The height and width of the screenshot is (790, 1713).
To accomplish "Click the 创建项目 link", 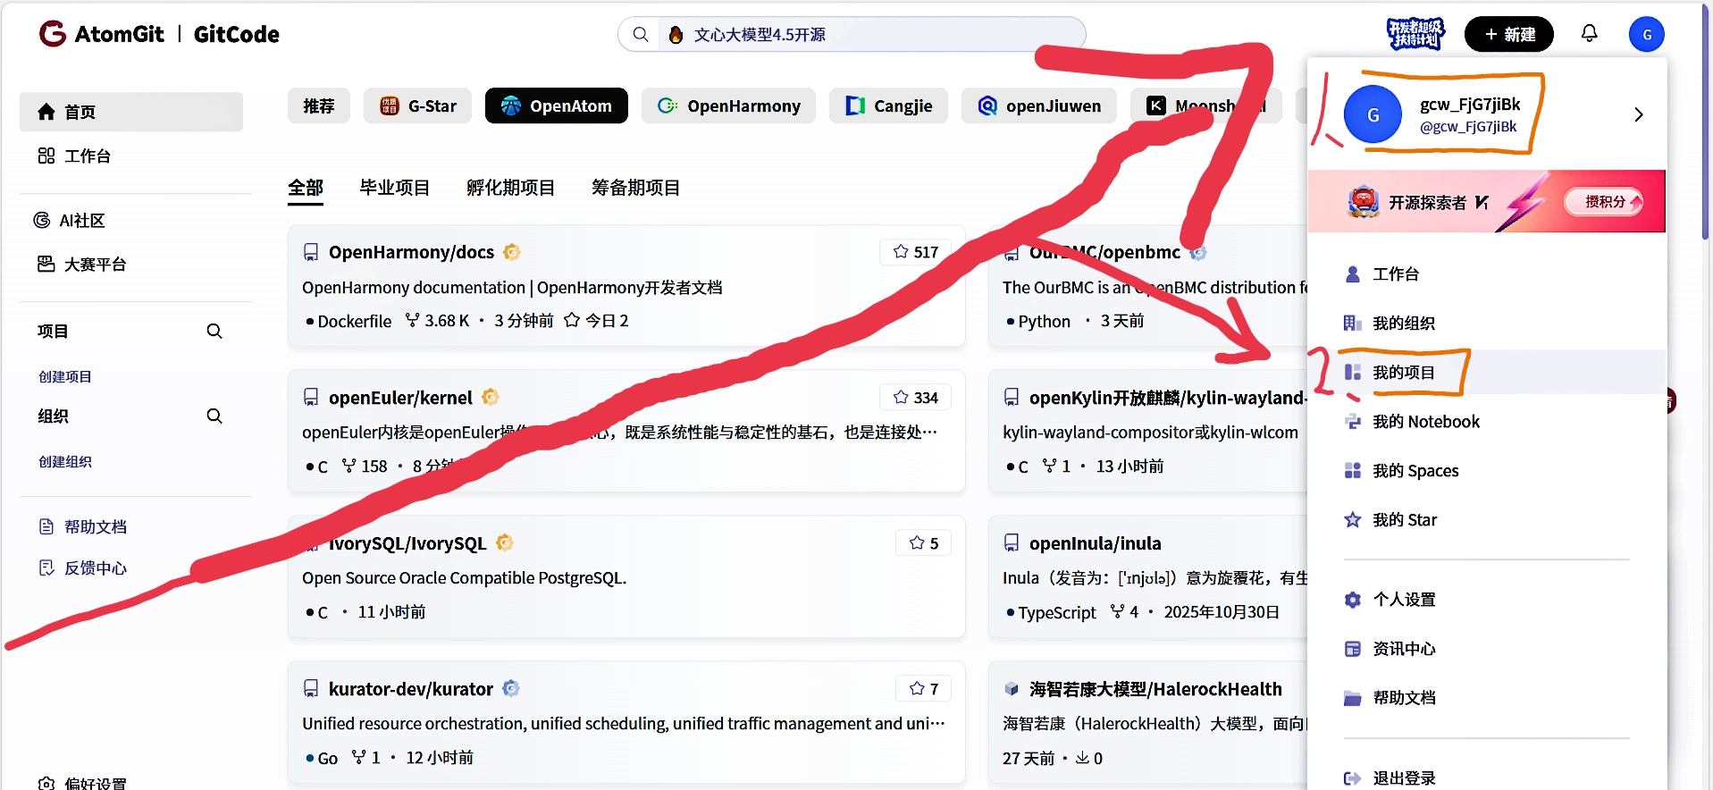I will [65, 376].
